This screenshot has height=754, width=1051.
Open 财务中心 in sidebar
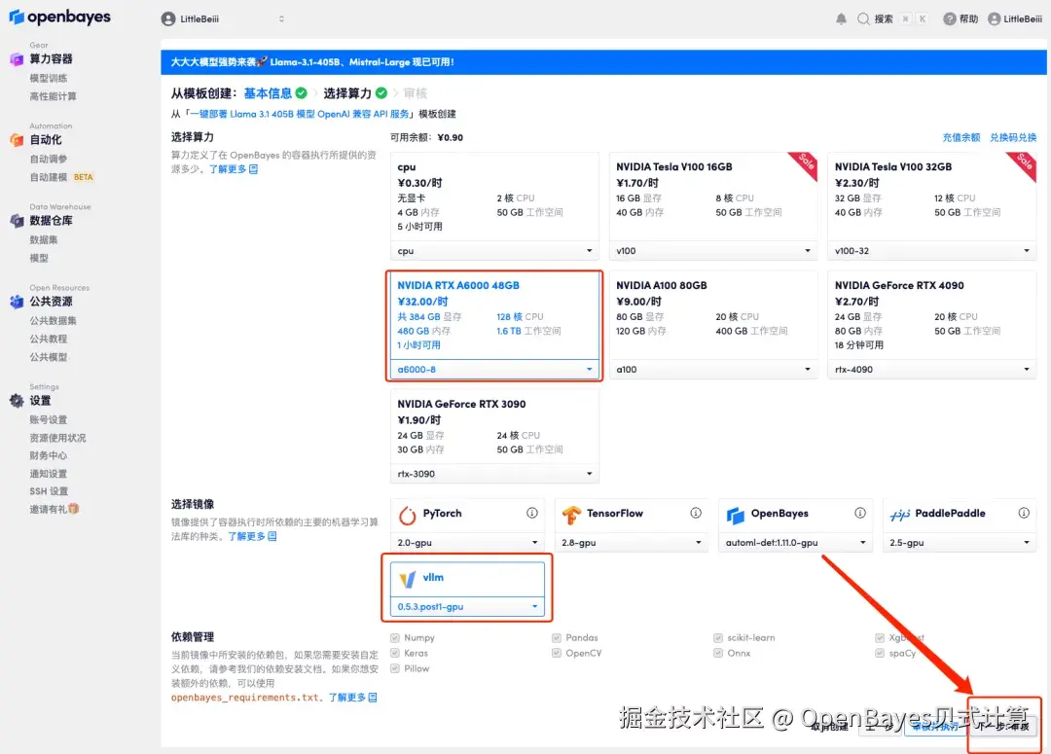coord(49,455)
